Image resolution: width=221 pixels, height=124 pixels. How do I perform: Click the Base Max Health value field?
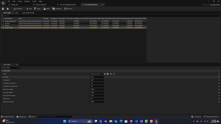97,90
